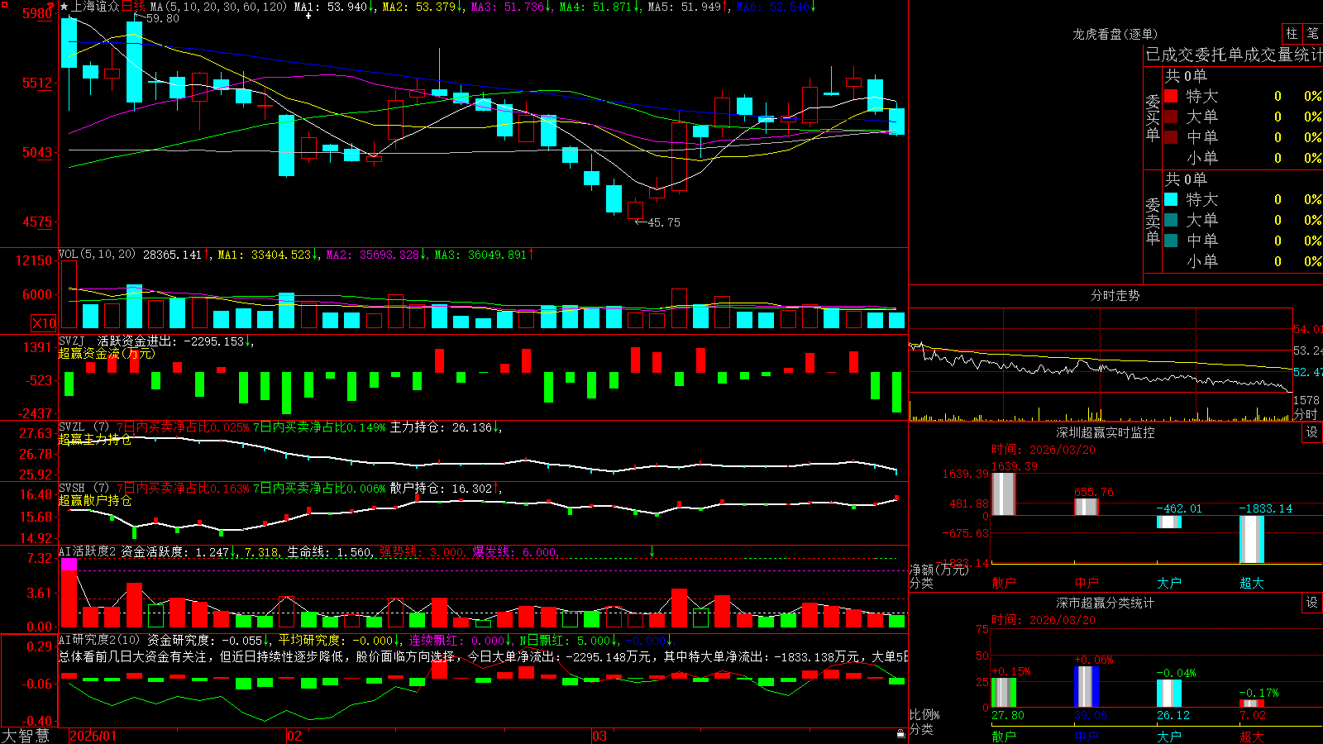
Task: Select 大户 category in 深市超赢分类统计 chart
Action: point(1169,737)
